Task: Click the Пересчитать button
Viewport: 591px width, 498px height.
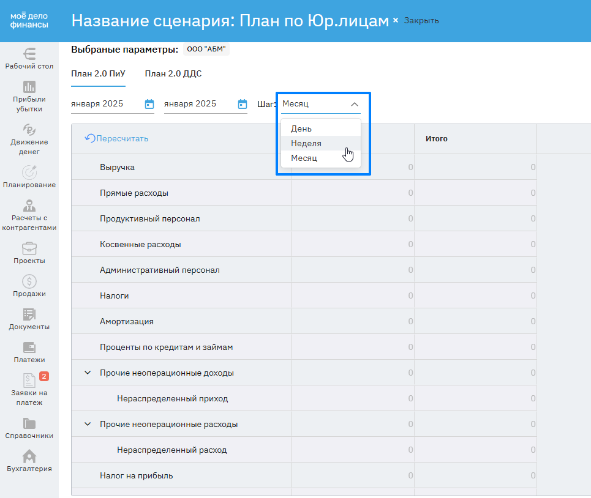Action: (117, 138)
